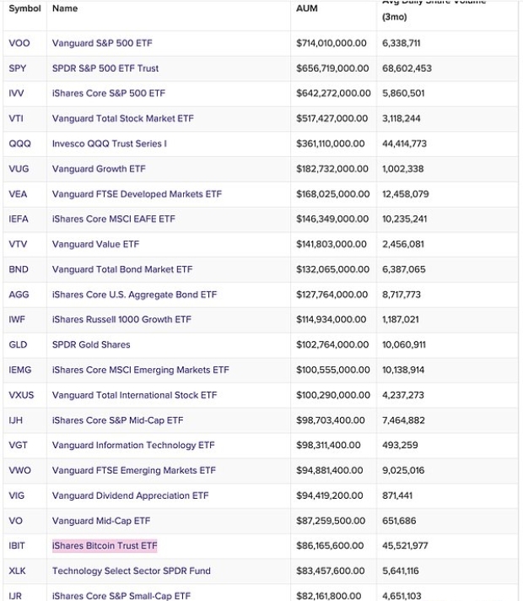
Task: Select AUM value $361,110,000.00
Action: pyautogui.click(x=331, y=143)
